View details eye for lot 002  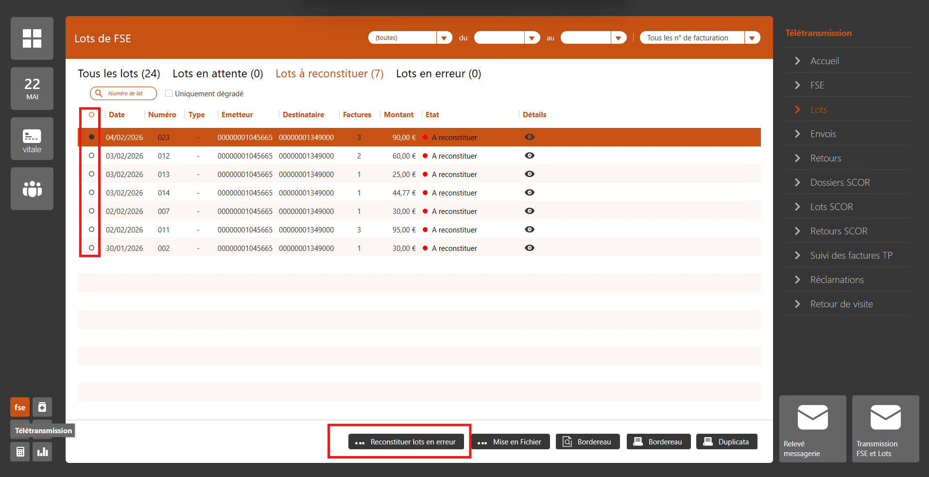[x=530, y=248]
